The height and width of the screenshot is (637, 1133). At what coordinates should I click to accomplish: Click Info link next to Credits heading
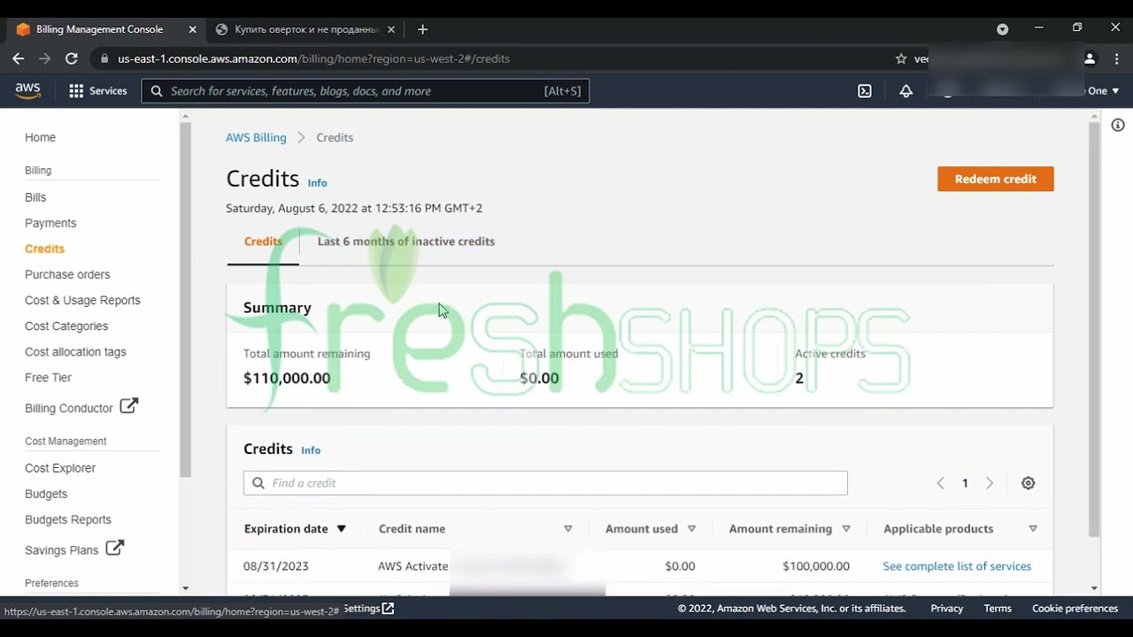coord(317,183)
